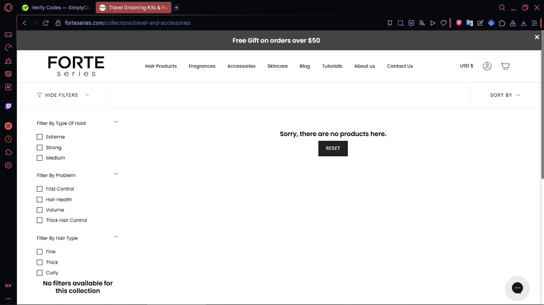Check the Fine hair type filter
The height and width of the screenshot is (305, 544).
tap(40, 252)
